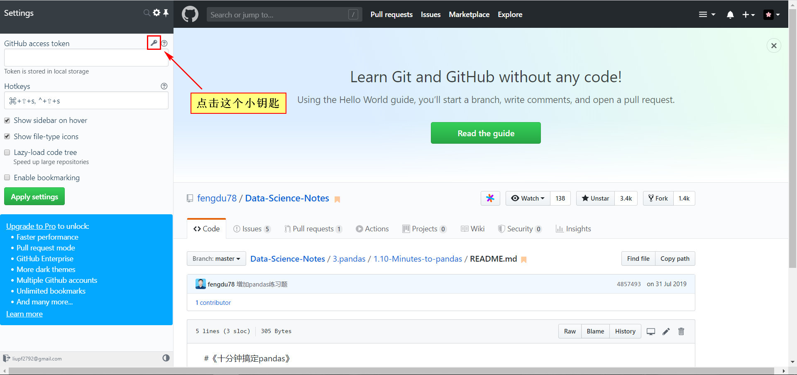Open the Hotkeys help icon
The width and height of the screenshot is (797, 375).
tap(164, 86)
